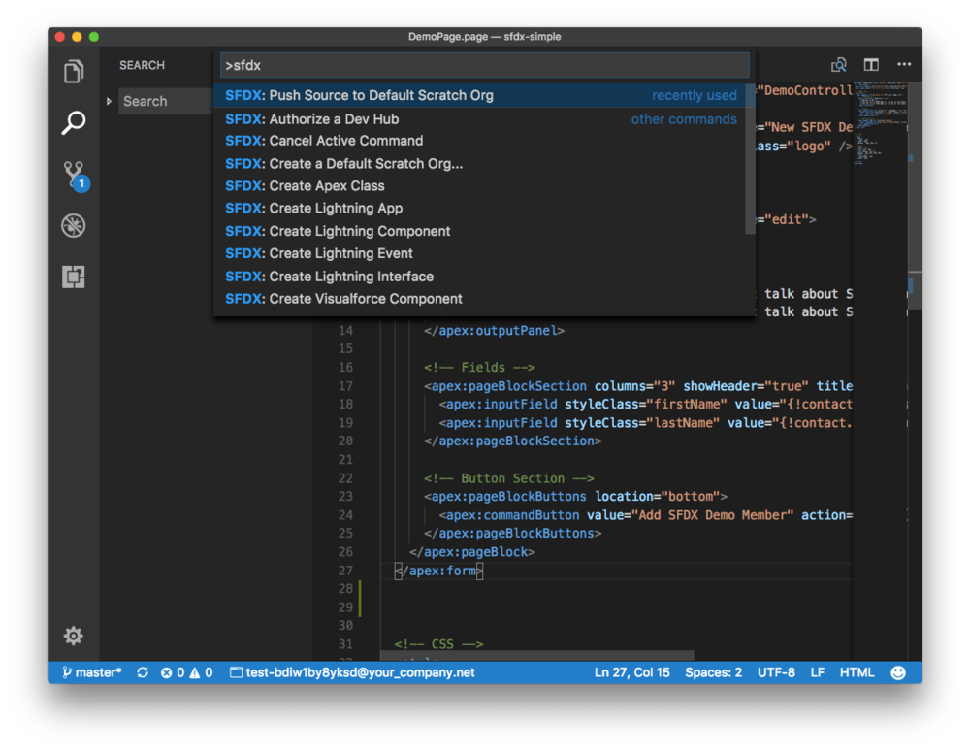Run SFDX: Create Lightning App
This screenshot has width=970, height=752.
(x=480, y=208)
